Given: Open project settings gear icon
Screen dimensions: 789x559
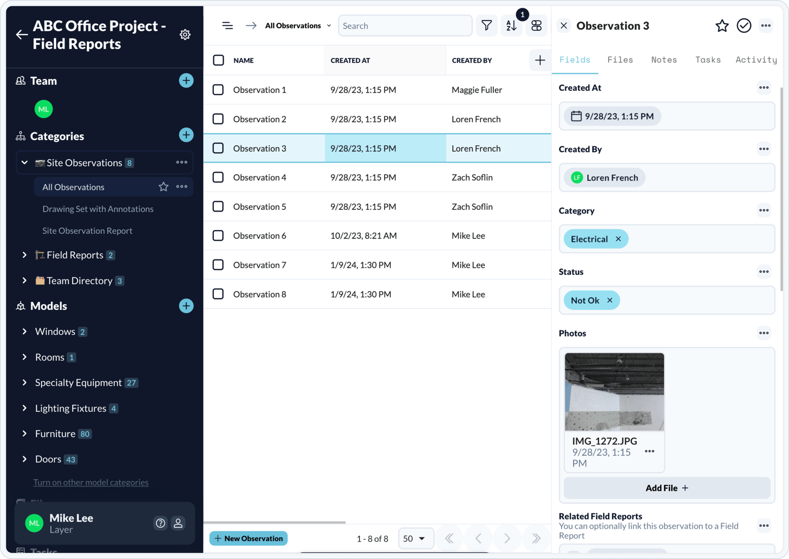Looking at the screenshot, I should point(185,34).
